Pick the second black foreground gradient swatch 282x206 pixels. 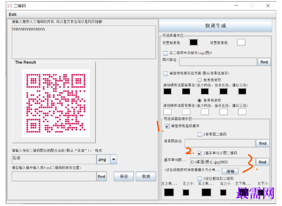[x=186, y=92]
